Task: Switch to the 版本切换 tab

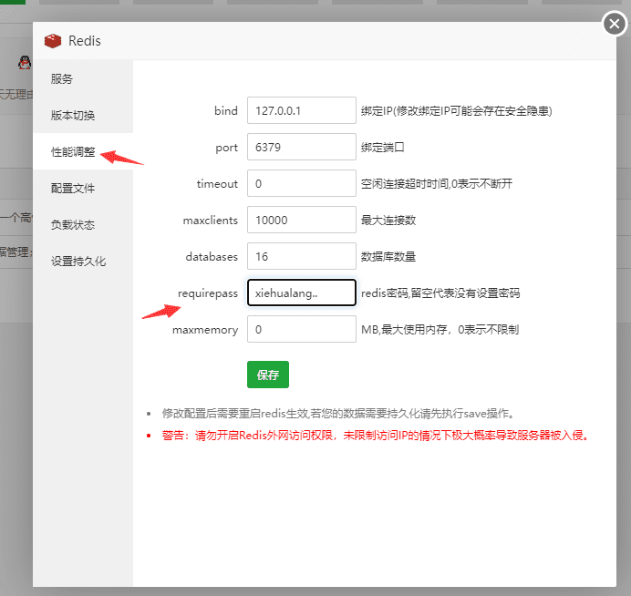Action: 73,116
